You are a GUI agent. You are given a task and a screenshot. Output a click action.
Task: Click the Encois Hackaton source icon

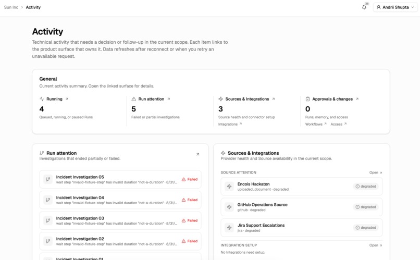click(x=229, y=187)
